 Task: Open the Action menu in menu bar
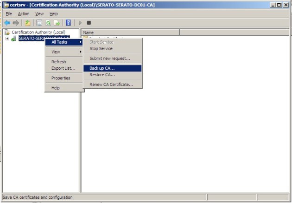pos(23,14)
